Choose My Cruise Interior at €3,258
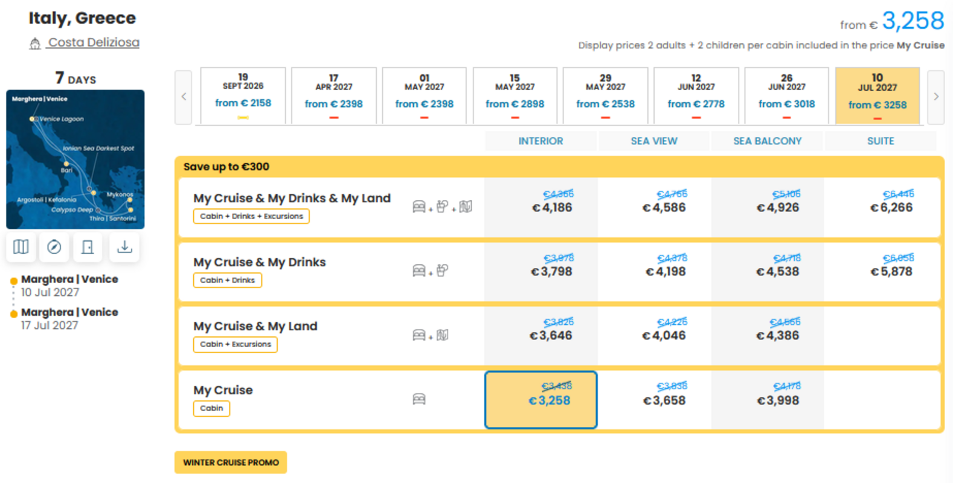This screenshot has width=953, height=483. point(541,400)
